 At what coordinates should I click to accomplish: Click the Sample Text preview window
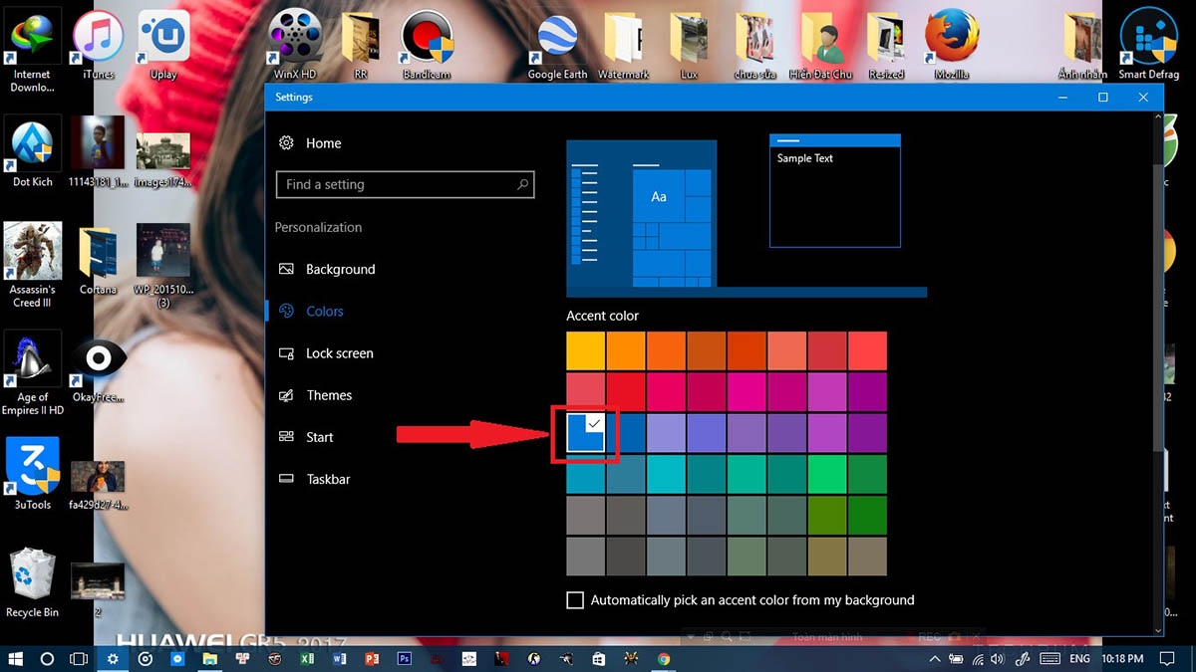coord(835,190)
